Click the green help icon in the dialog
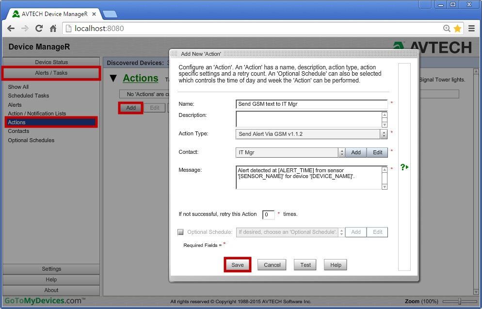This screenshot has width=482, height=309. 404,167
